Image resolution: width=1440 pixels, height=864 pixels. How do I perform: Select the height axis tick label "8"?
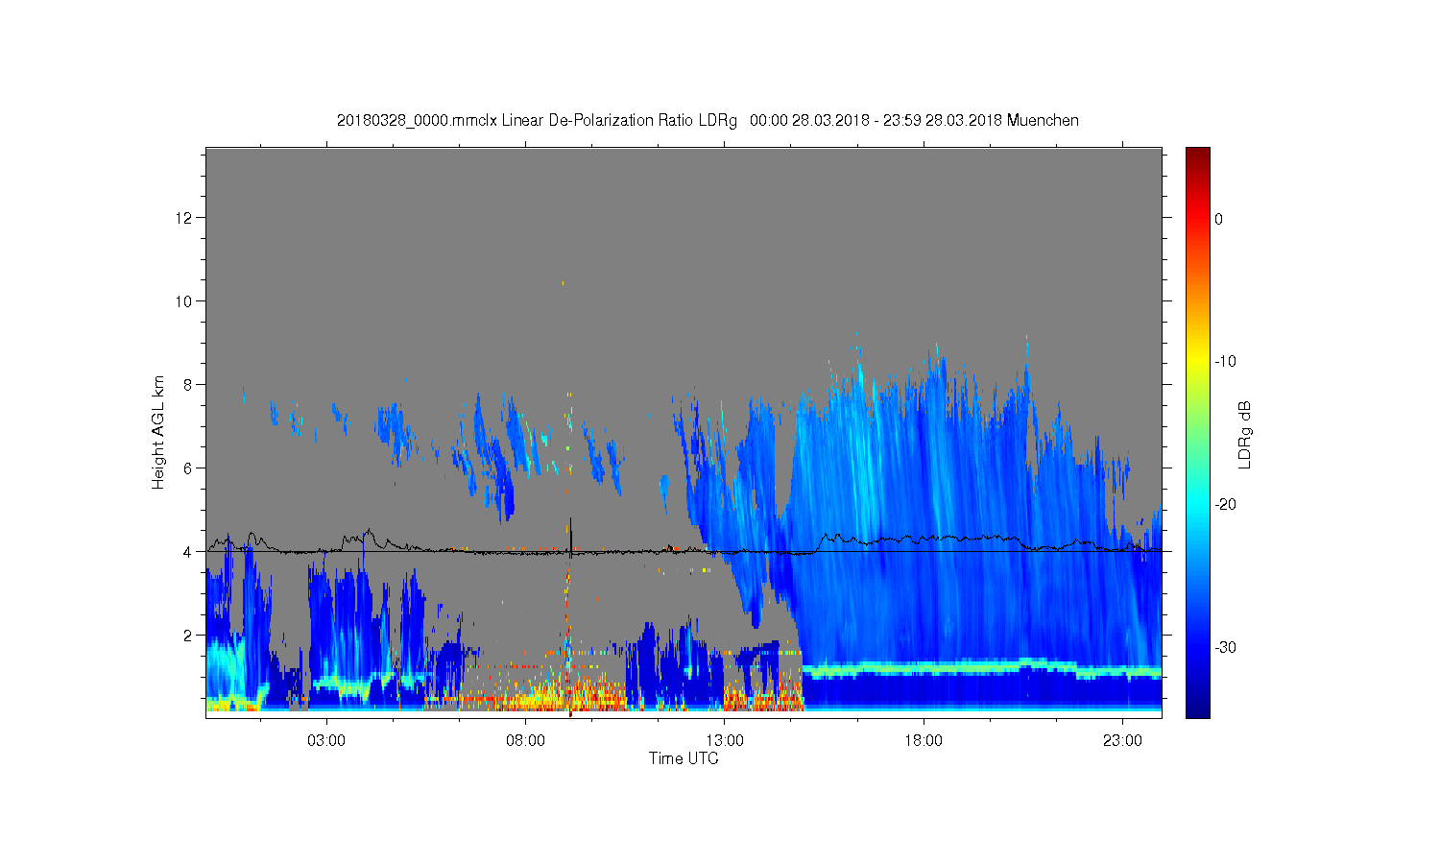tap(189, 385)
